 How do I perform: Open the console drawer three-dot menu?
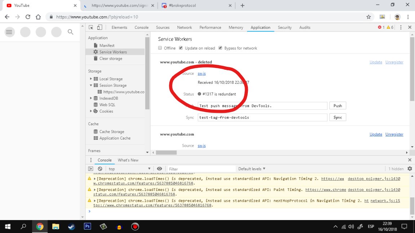click(91, 160)
